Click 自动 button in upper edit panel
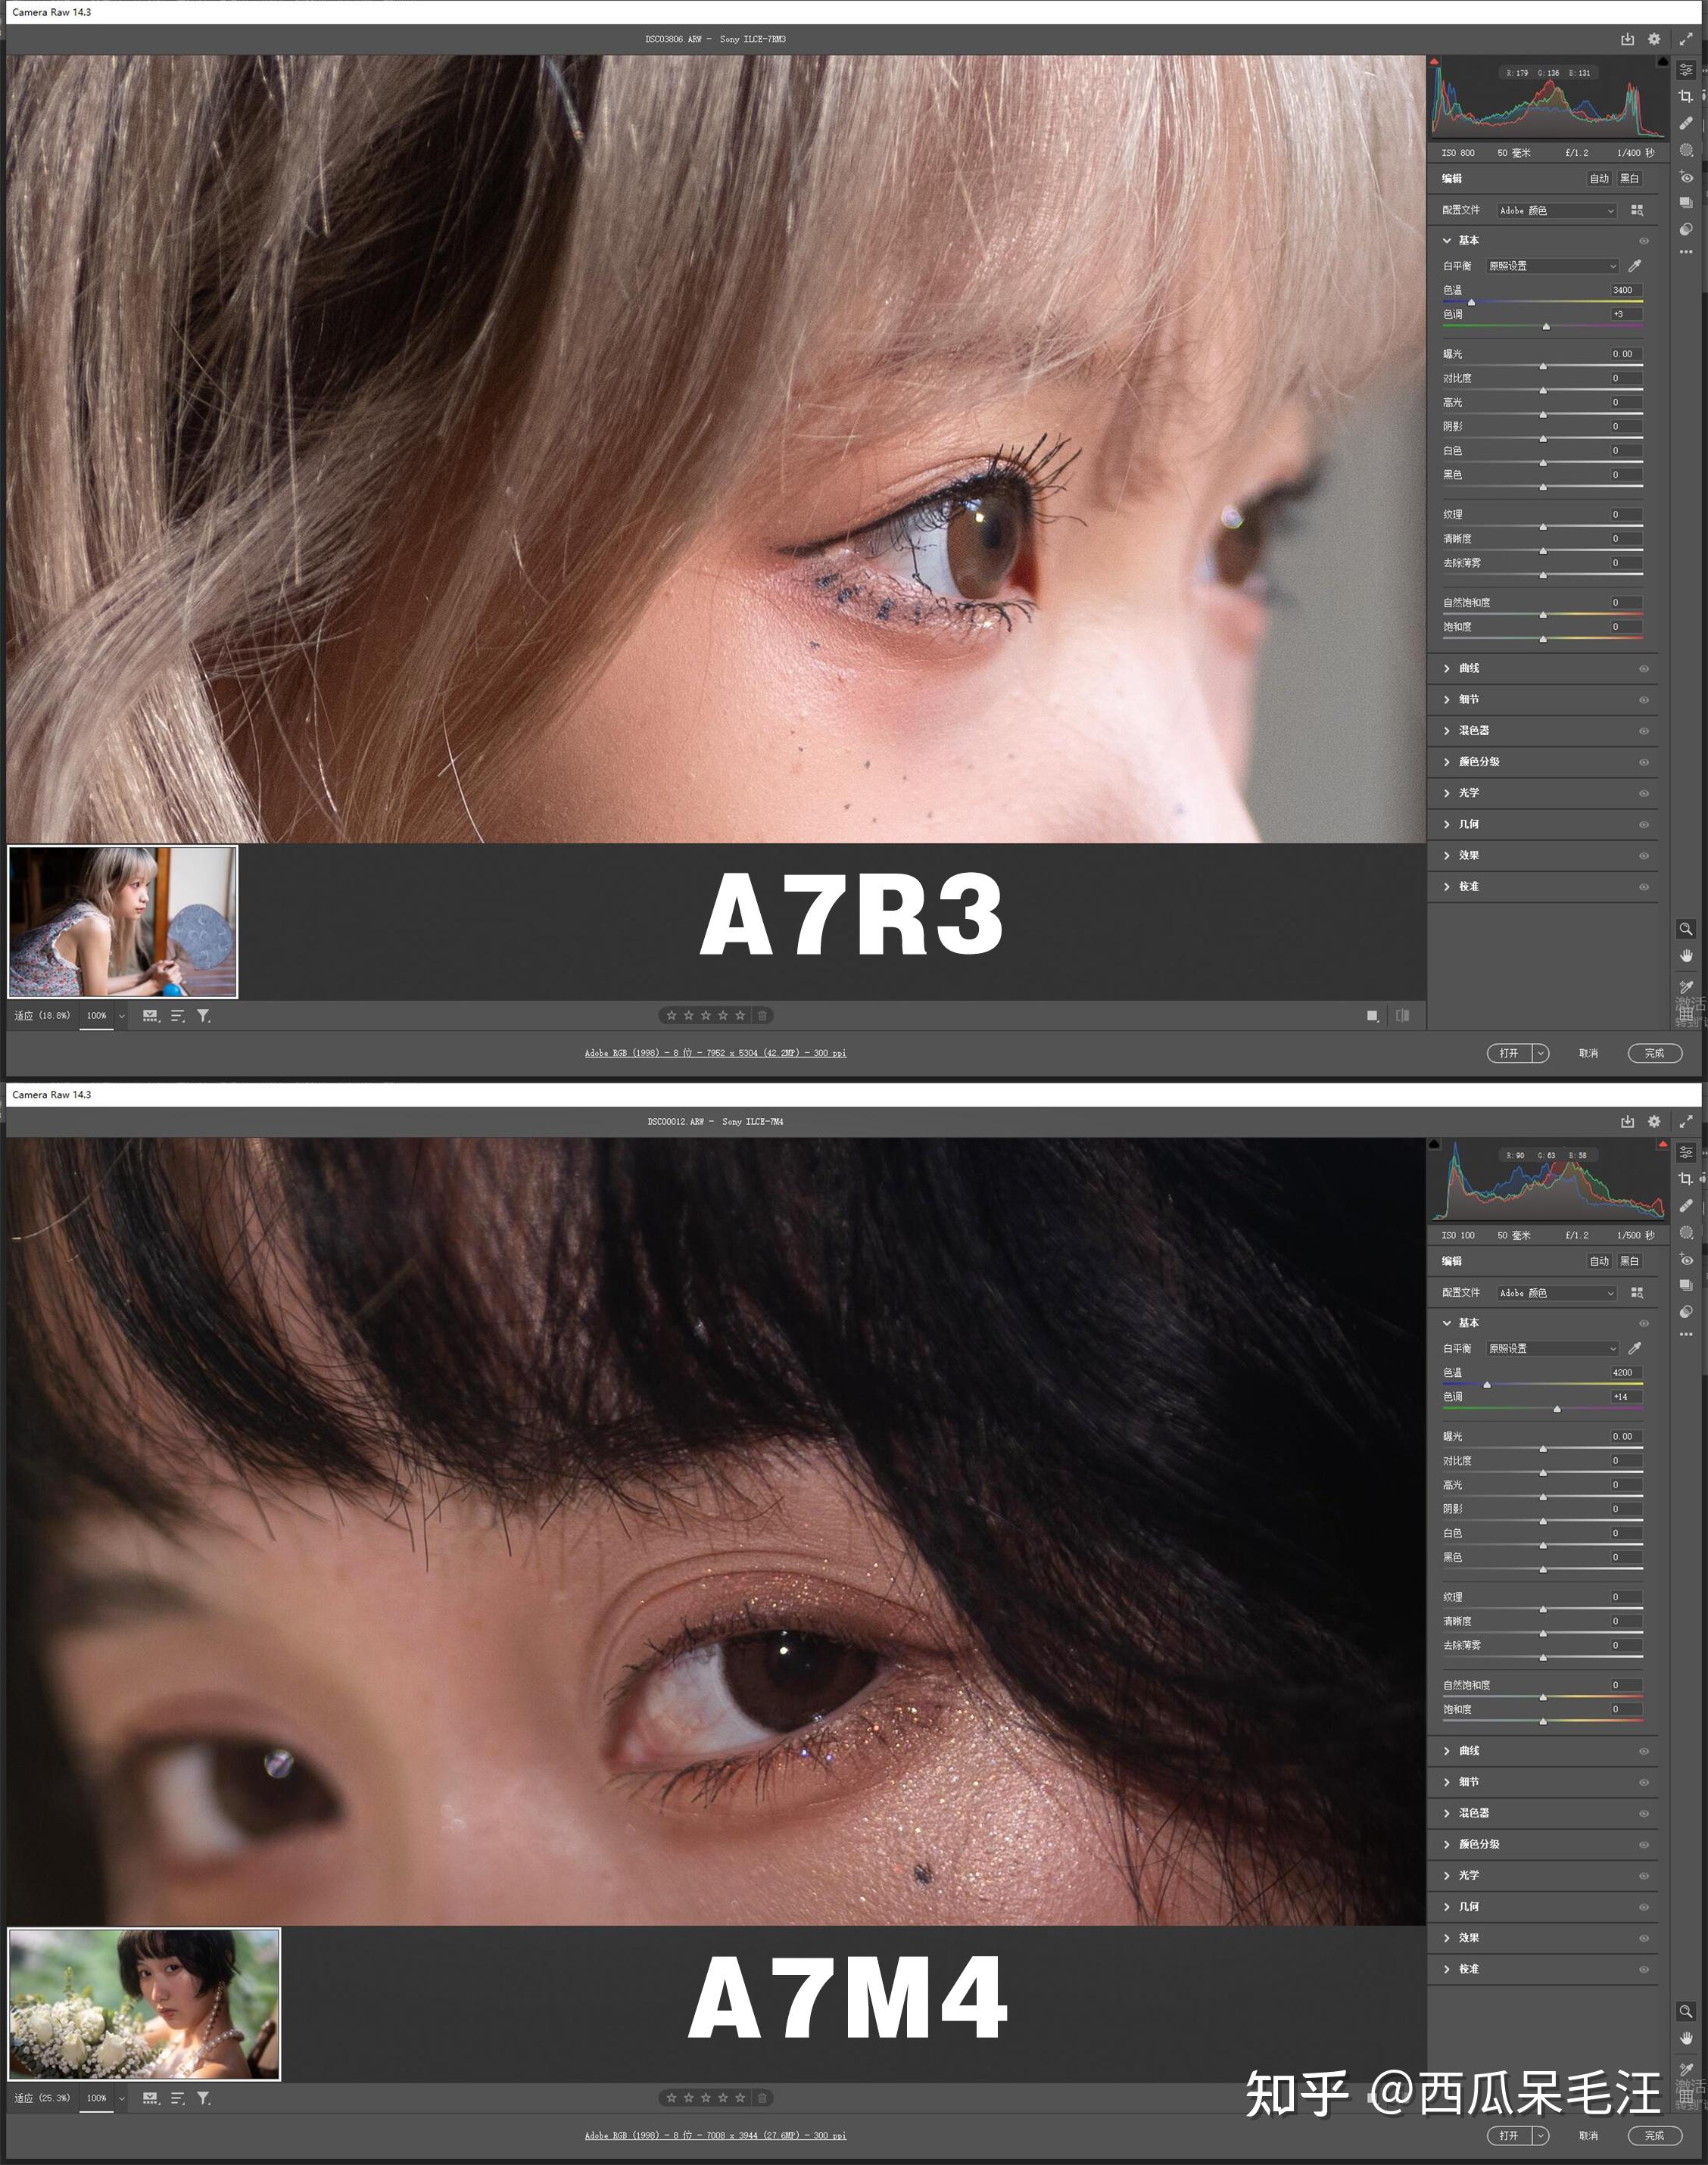 click(1599, 179)
